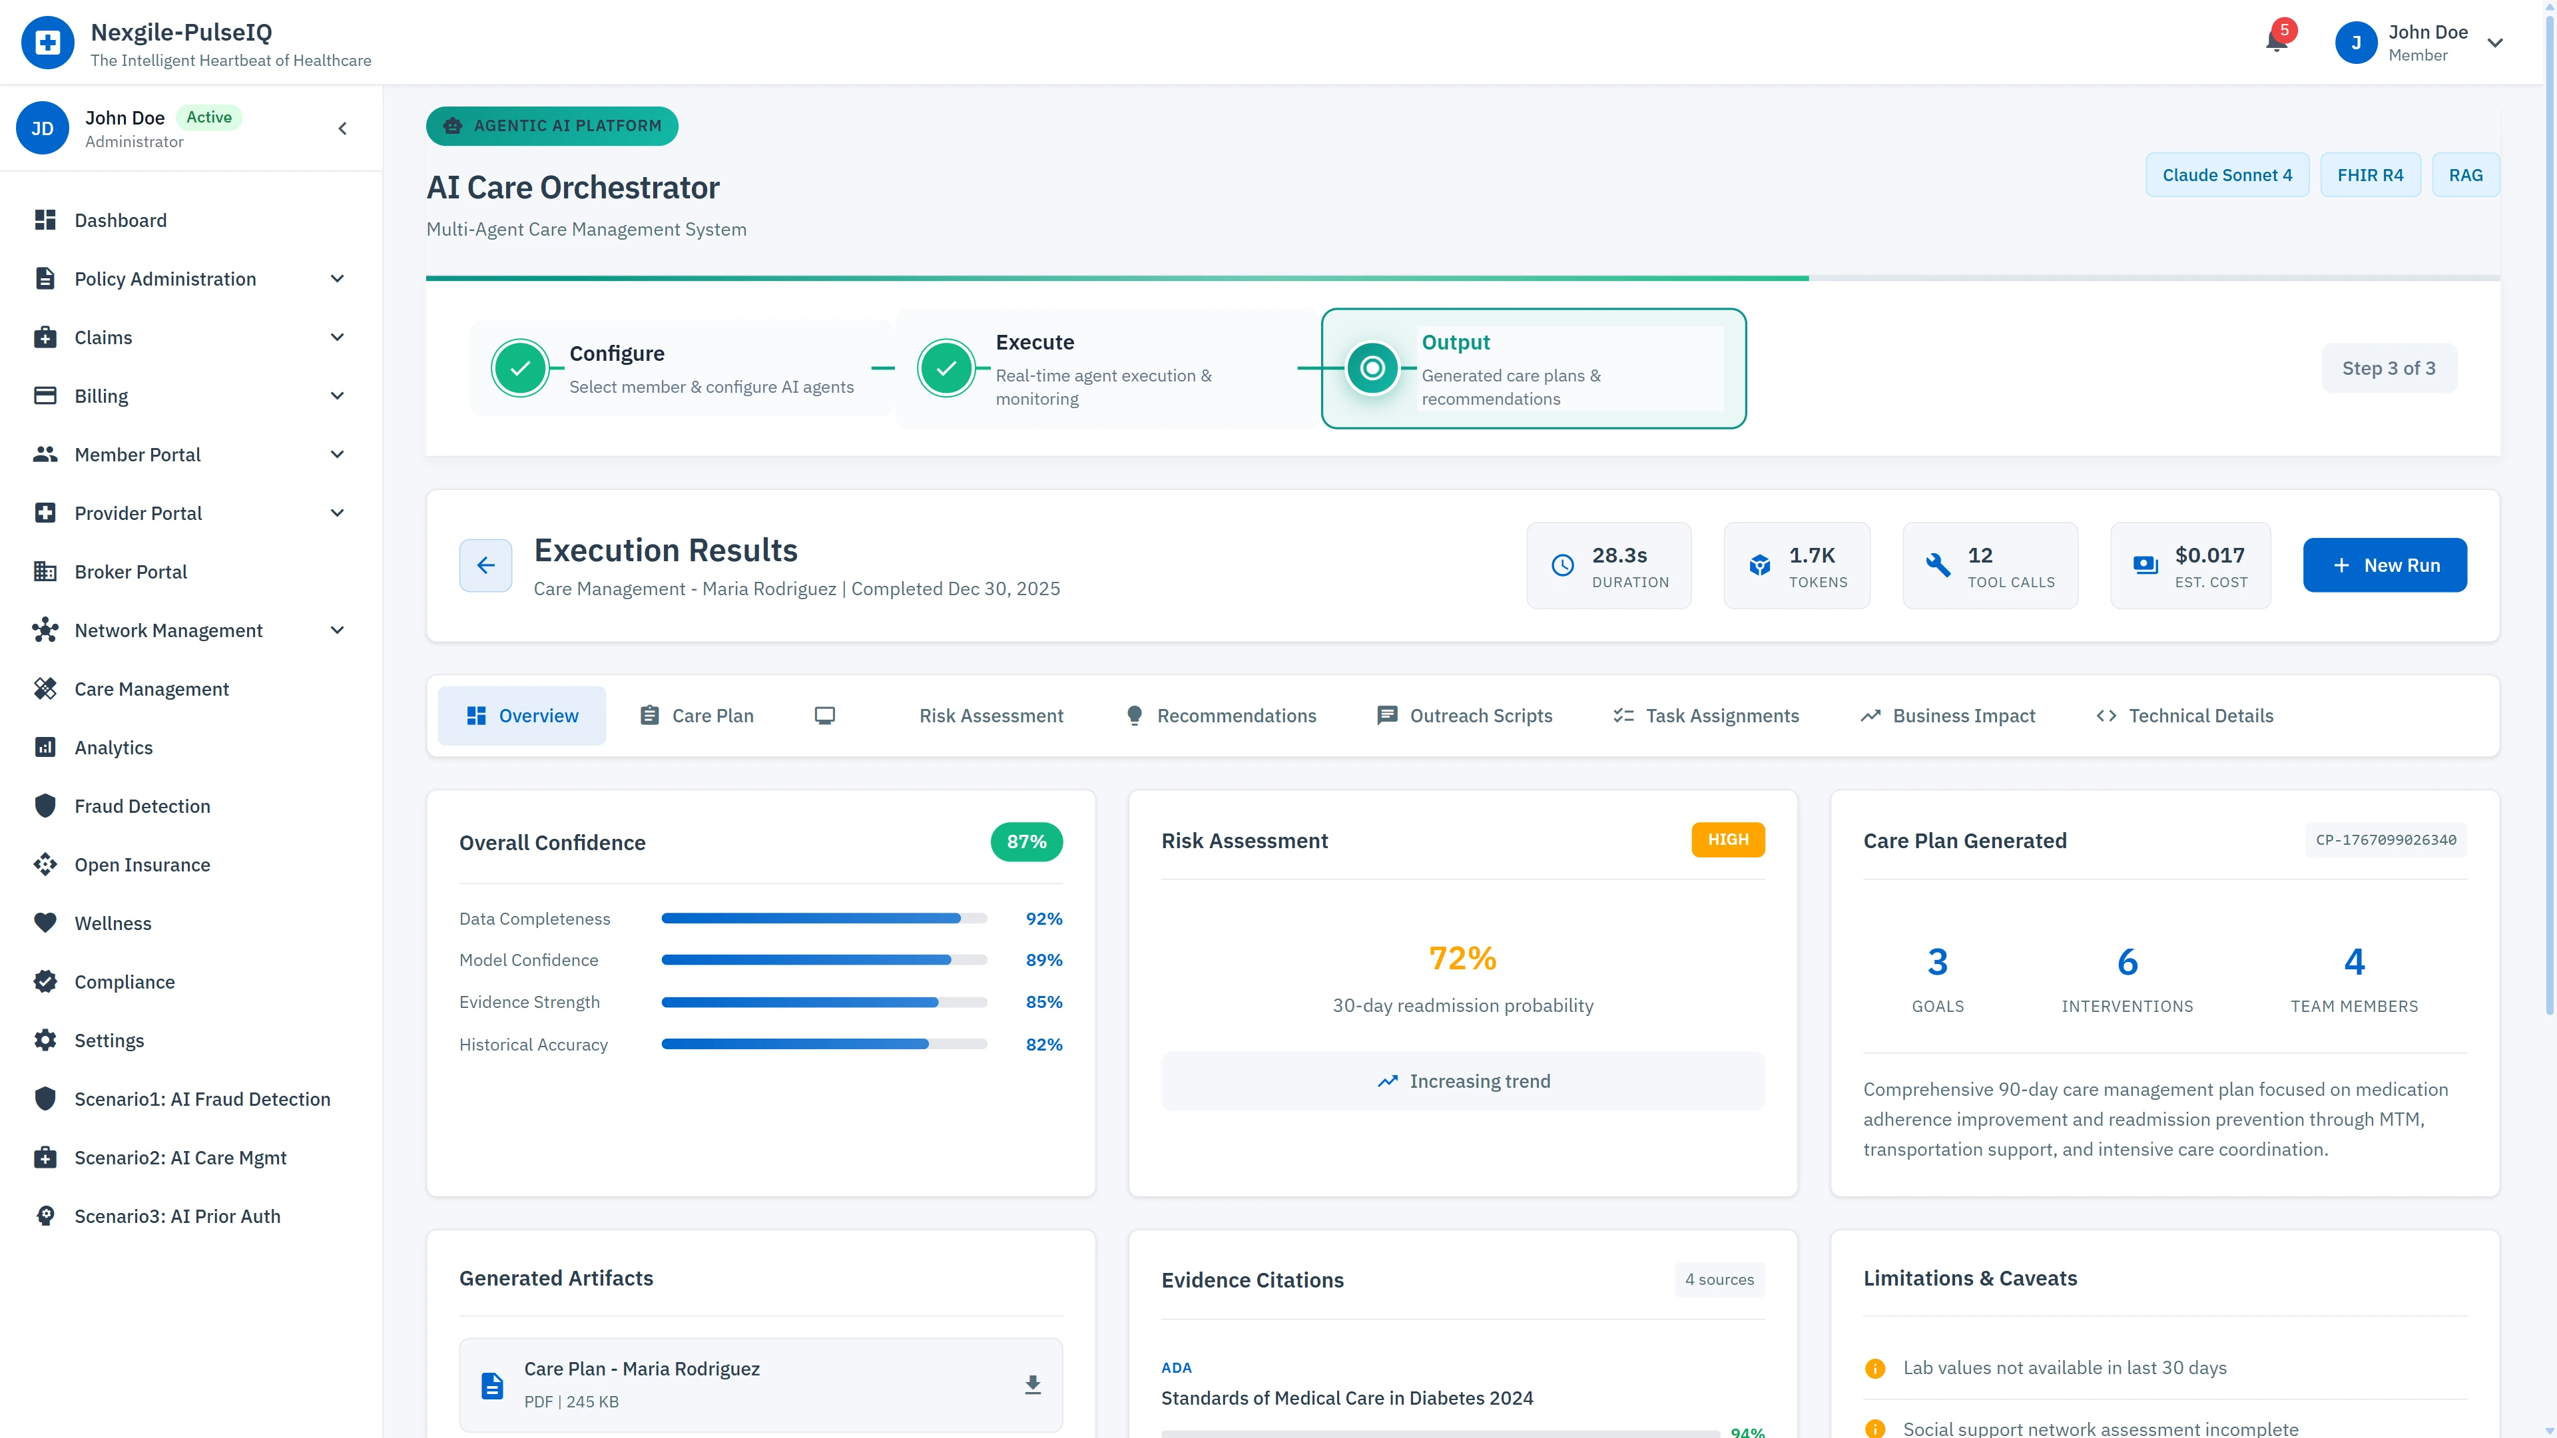Click the notification bell icon
Image resolution: width=2557 pixels, height=1438 pixels.
click(2276, 41)
